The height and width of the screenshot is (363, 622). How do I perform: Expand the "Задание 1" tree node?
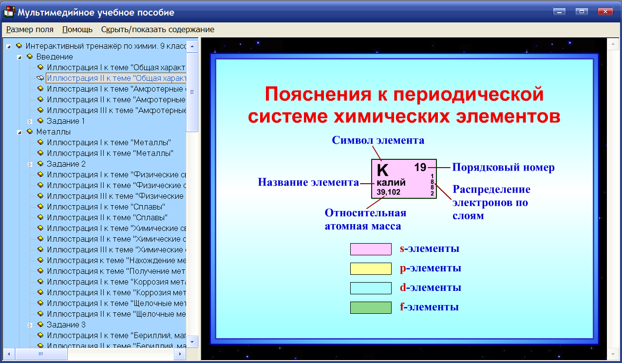tap(30, 120)
